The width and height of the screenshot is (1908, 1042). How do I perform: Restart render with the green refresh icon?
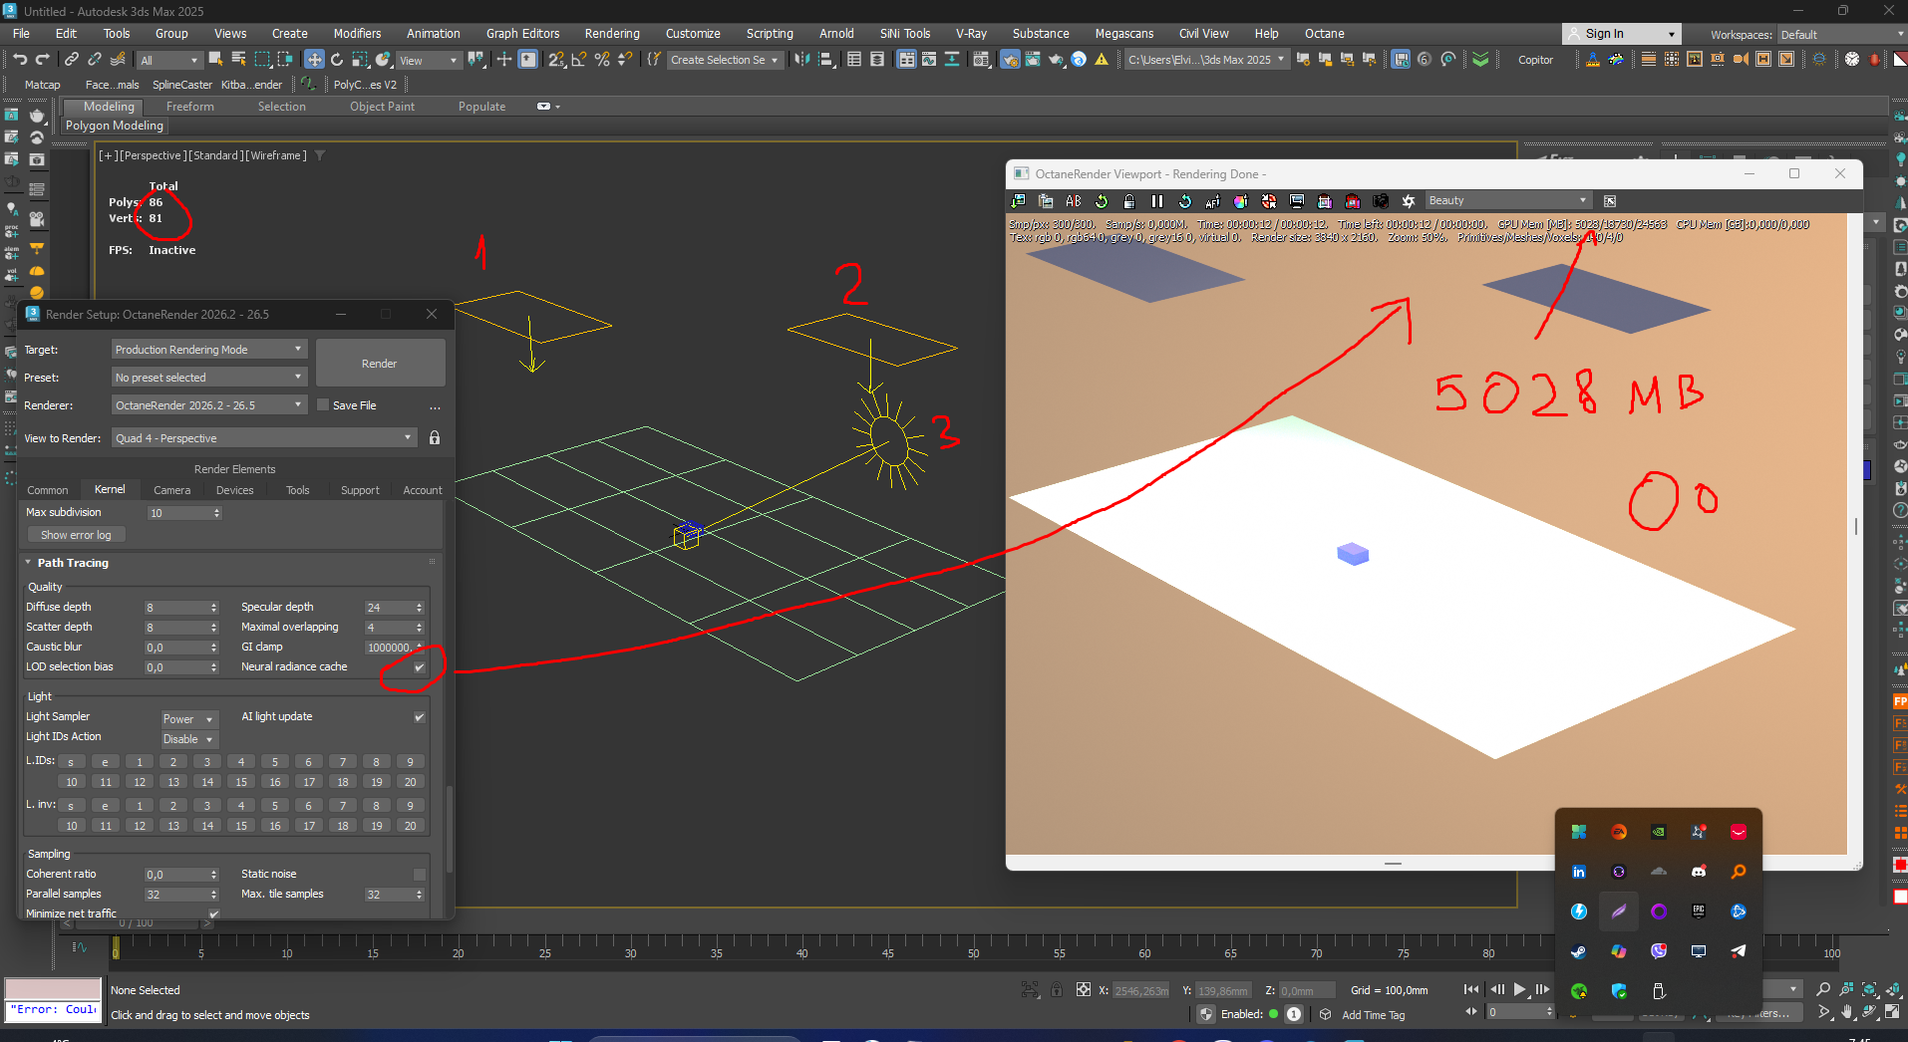coord(1102,201)
